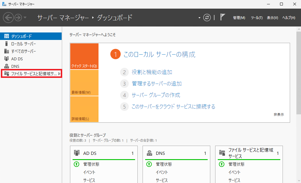Select the クイック スタート(Q) tile
This screenshot has width=301, height=183.
tap(84, 56)
